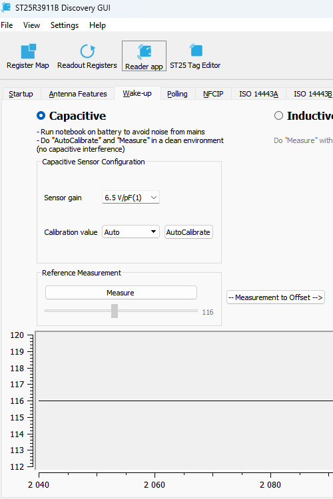The image size is (333, 499).
Task: Launch the Reader app toolbar button
Action: click(144, 56)
